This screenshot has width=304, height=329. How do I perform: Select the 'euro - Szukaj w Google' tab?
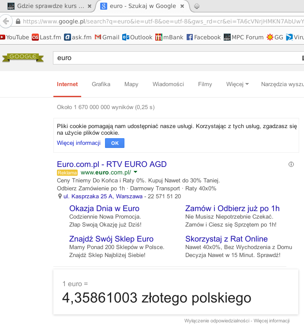tap(143, 6)
